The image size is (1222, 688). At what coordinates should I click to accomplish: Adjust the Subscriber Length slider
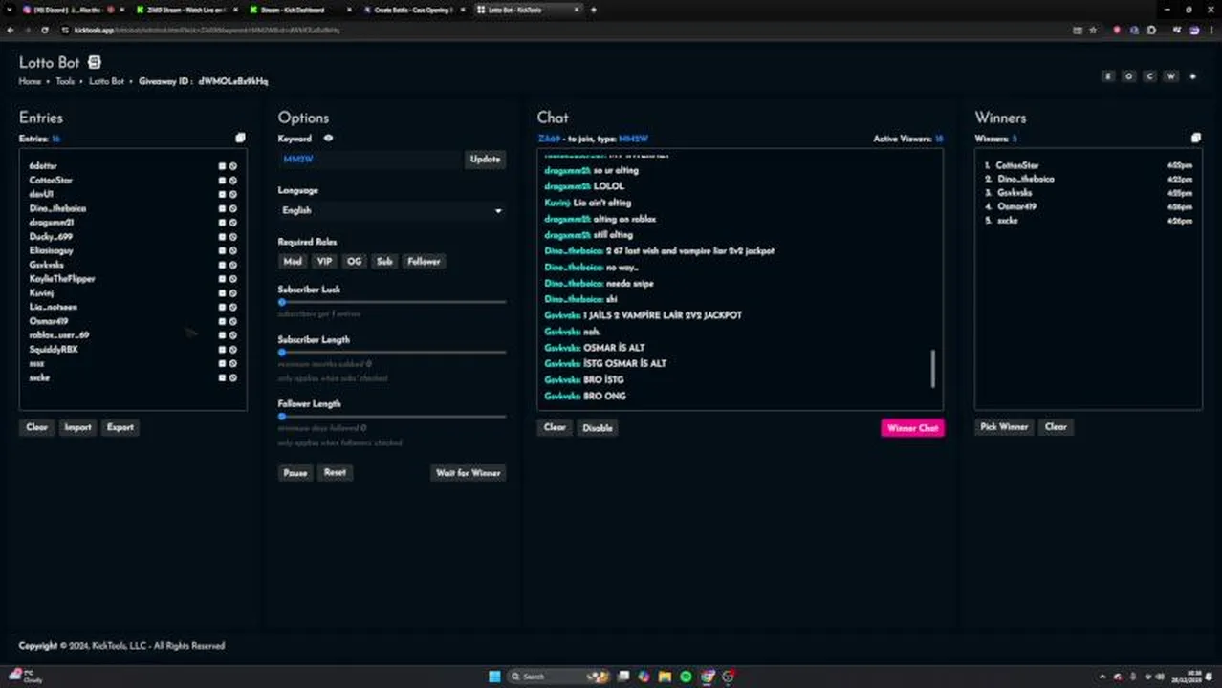coord(392,353)
